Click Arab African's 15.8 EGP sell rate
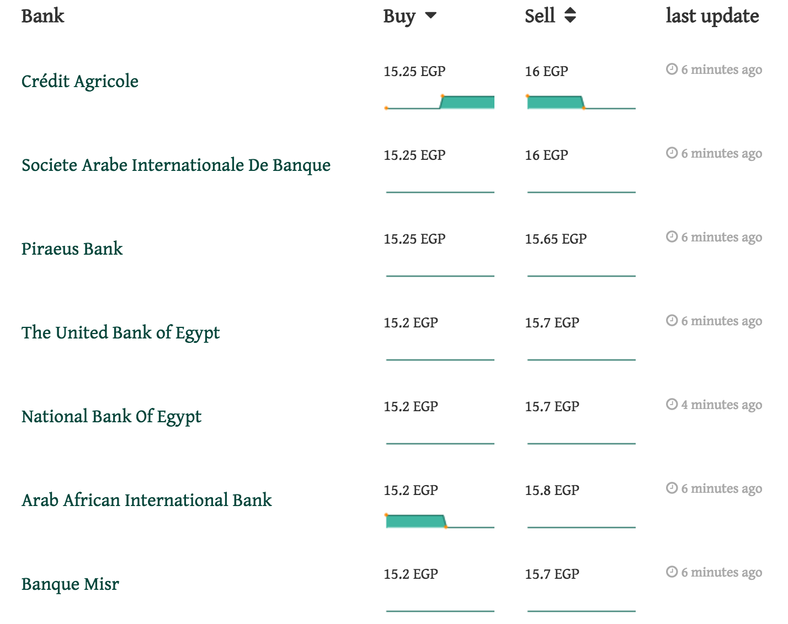Viewport: 788px width, 624px height. tap(552, 491)
